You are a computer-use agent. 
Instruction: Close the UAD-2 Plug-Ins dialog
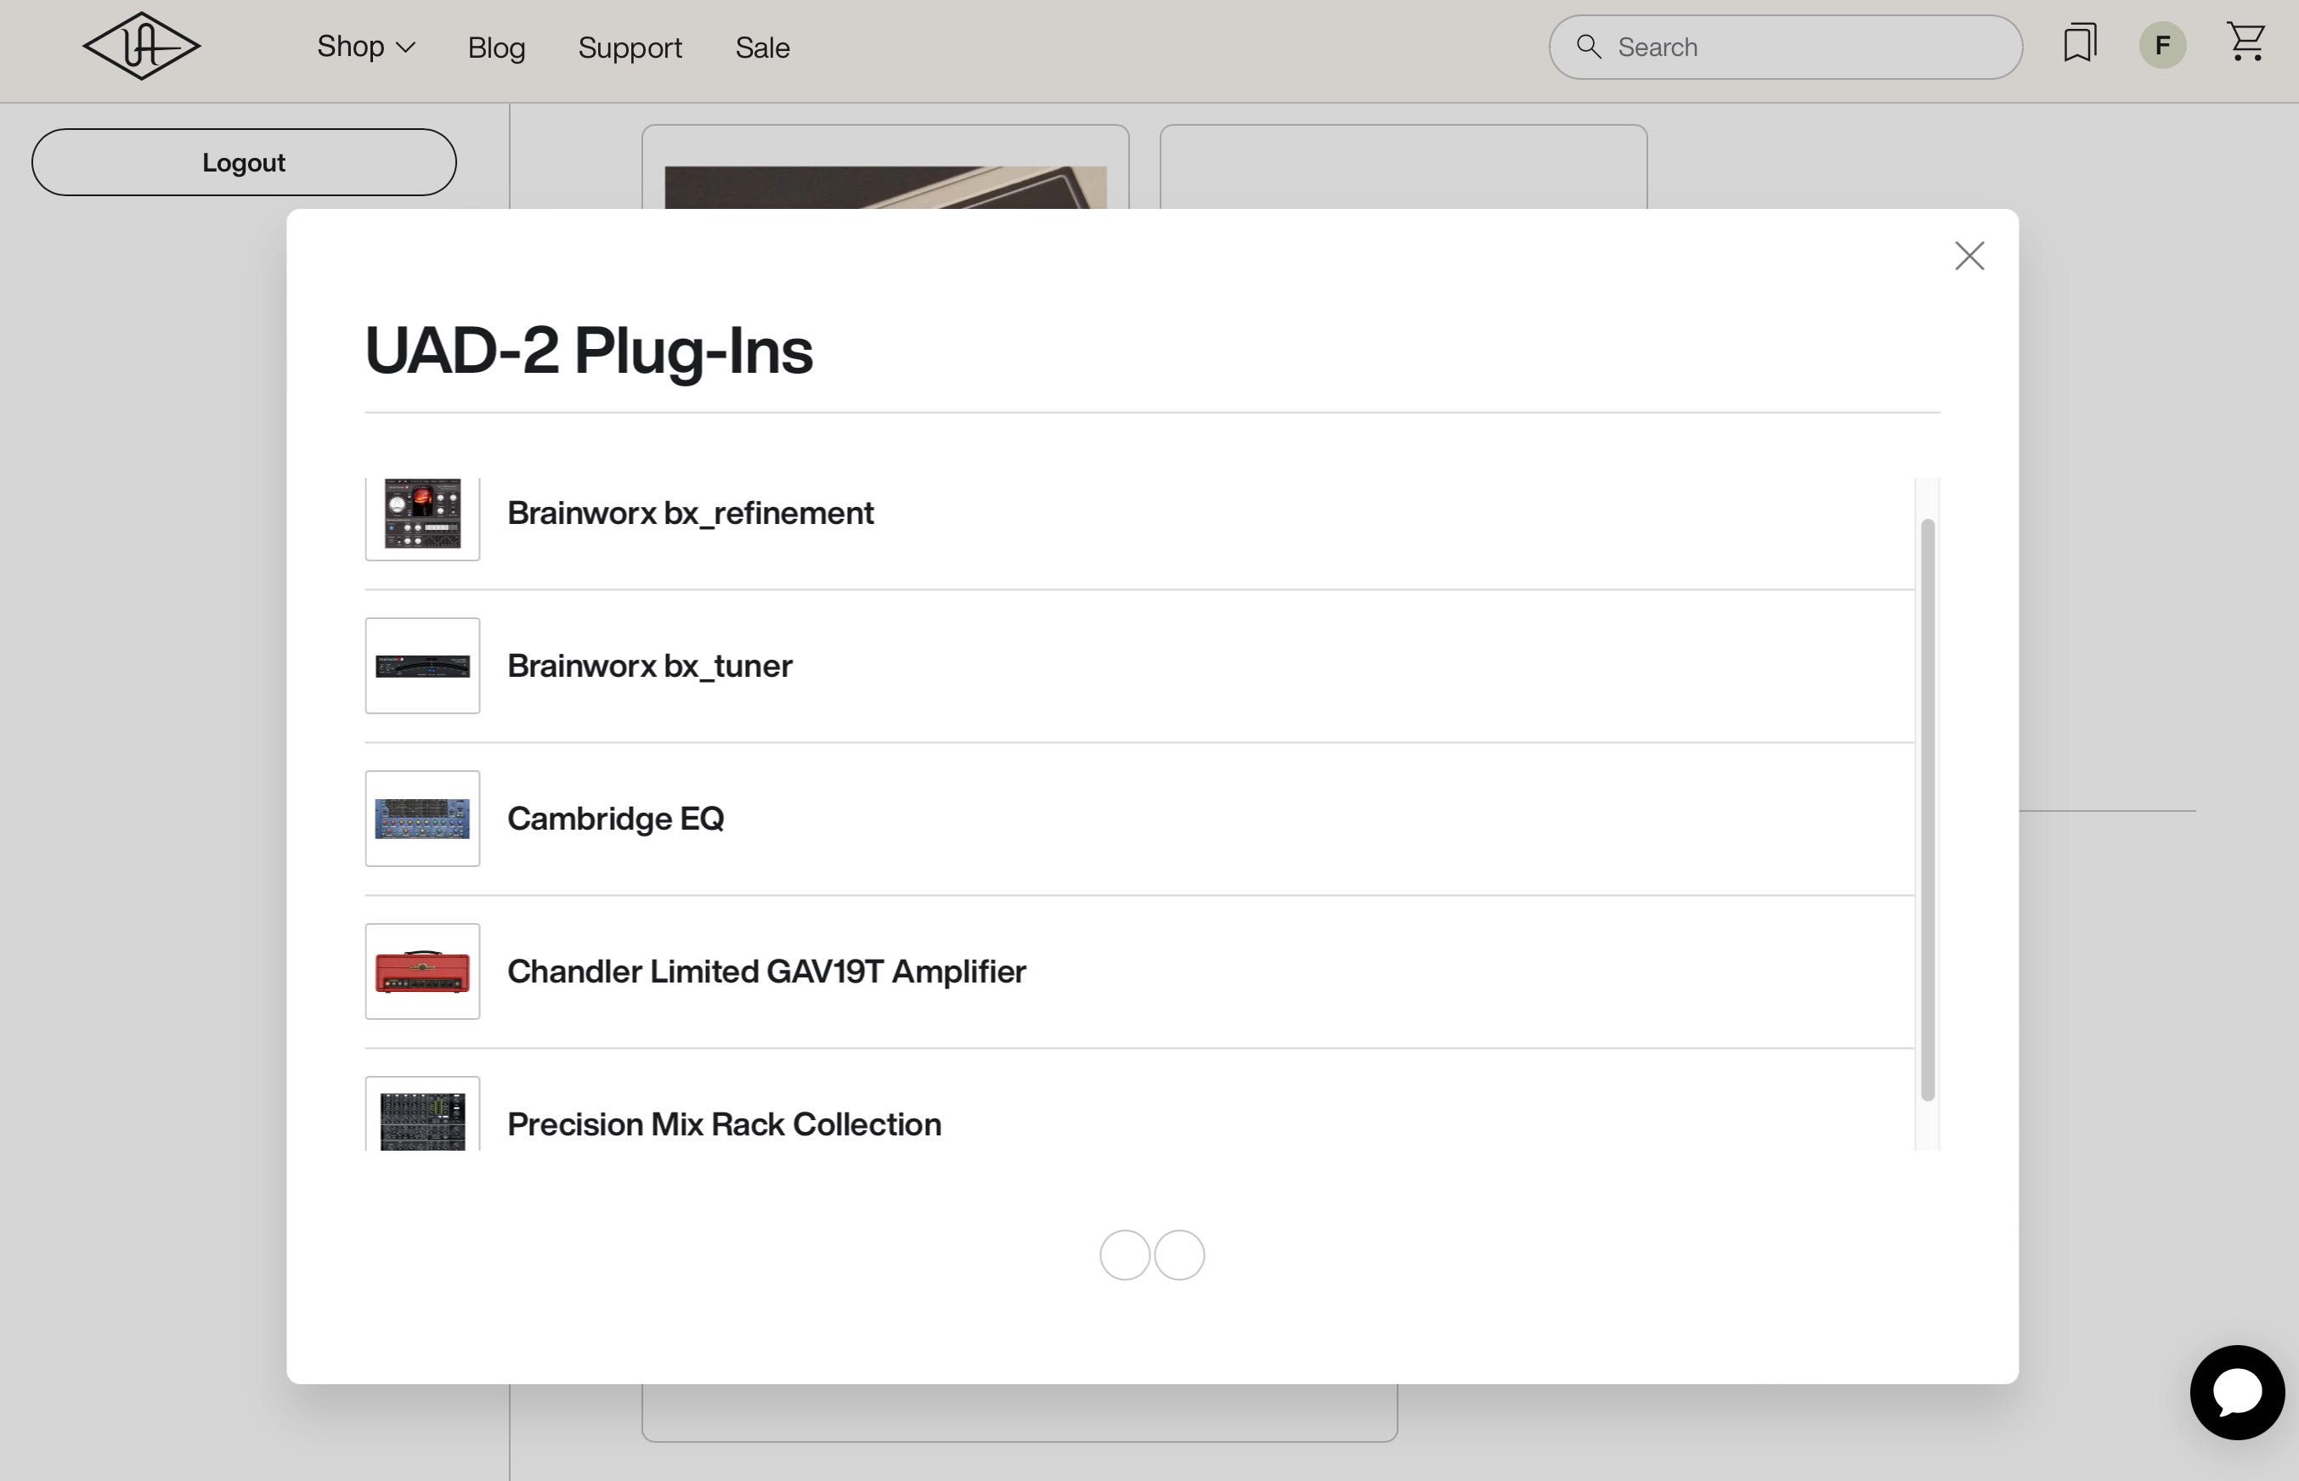point(1969,256)
